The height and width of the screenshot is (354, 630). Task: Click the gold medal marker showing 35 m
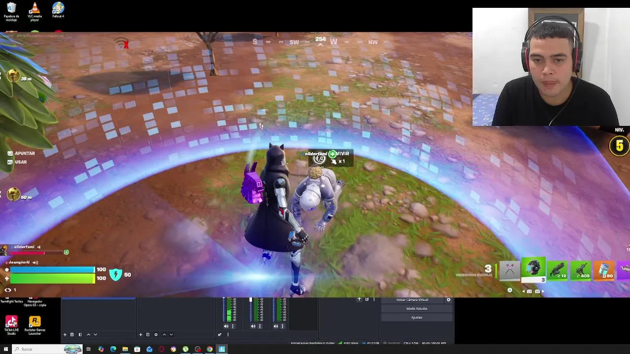(13, 76)
